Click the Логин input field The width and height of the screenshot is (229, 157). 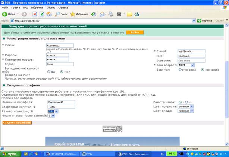[x=60, y=46]
